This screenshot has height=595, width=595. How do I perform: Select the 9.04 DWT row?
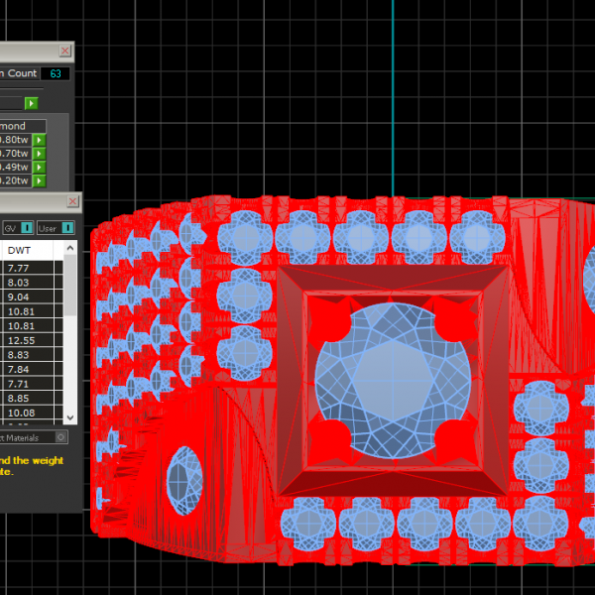19,297
